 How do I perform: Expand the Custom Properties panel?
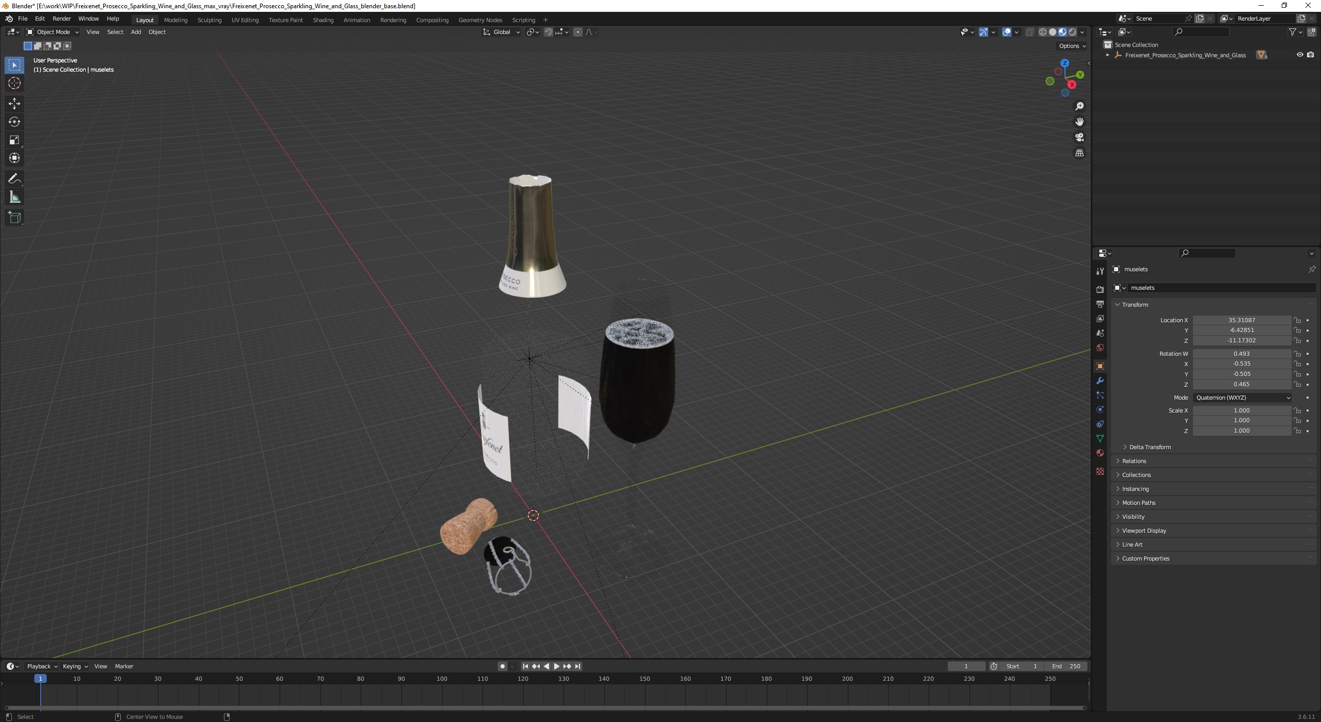pyautogui.click(x=1145, y=559)
